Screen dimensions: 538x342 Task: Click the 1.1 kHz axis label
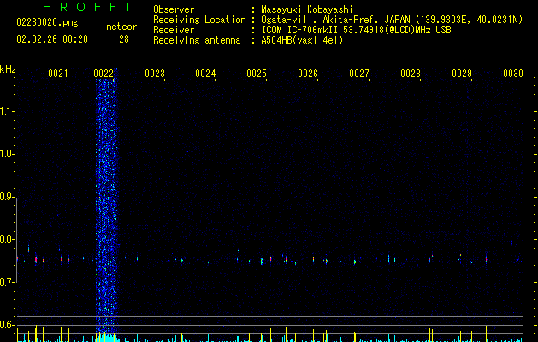point(6,111)
